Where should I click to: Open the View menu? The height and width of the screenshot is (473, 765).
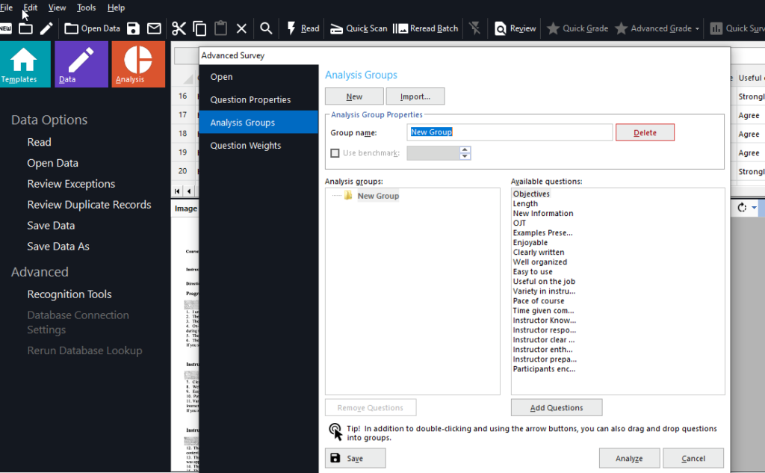pyautogui.click(x=57, y=7)
